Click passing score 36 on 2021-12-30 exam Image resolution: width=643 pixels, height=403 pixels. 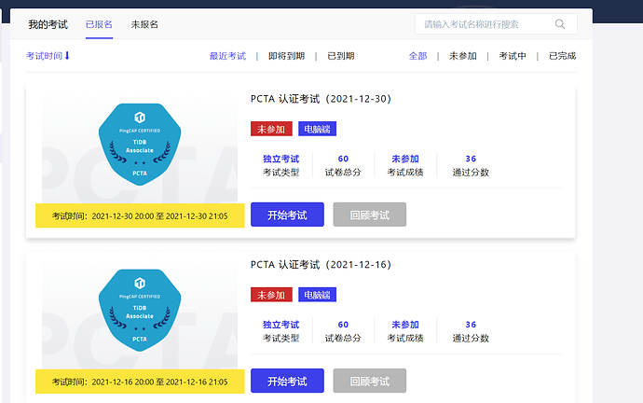pos(471,159)
